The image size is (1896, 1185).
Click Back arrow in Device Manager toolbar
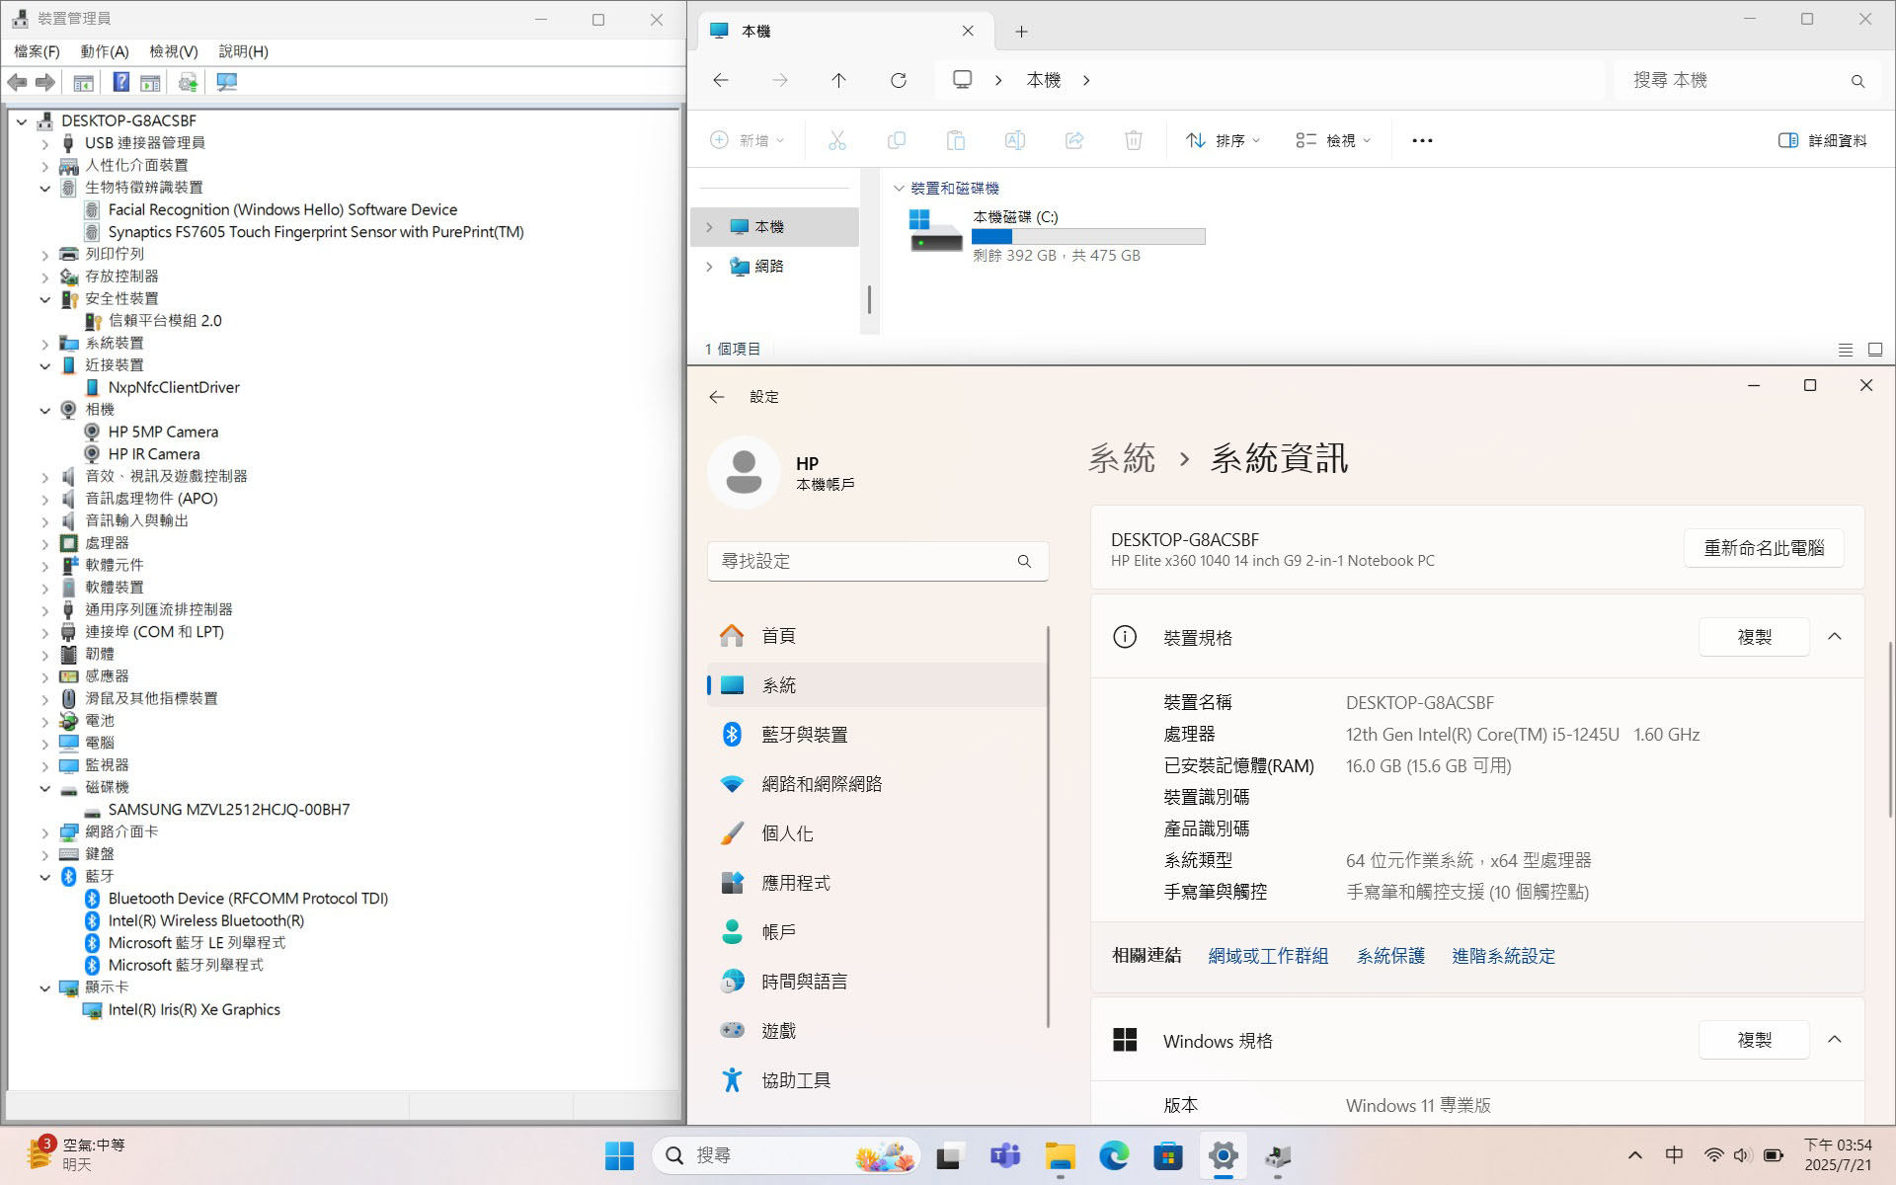[x=17, y=82]
